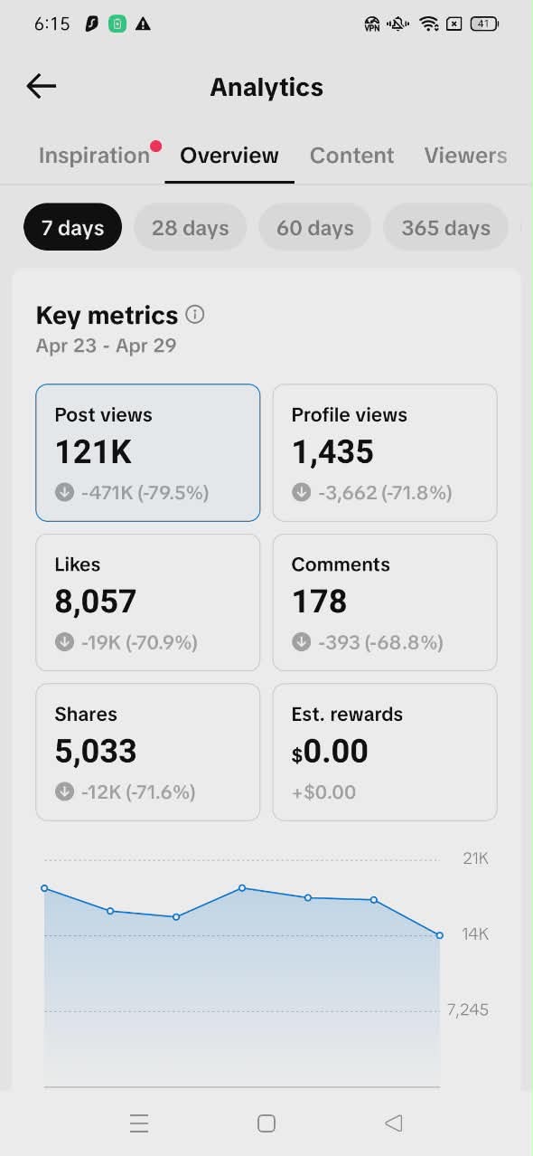533x1156 pixels.
Task: Tap the warning triangle status icon
Action: (143, 24)
